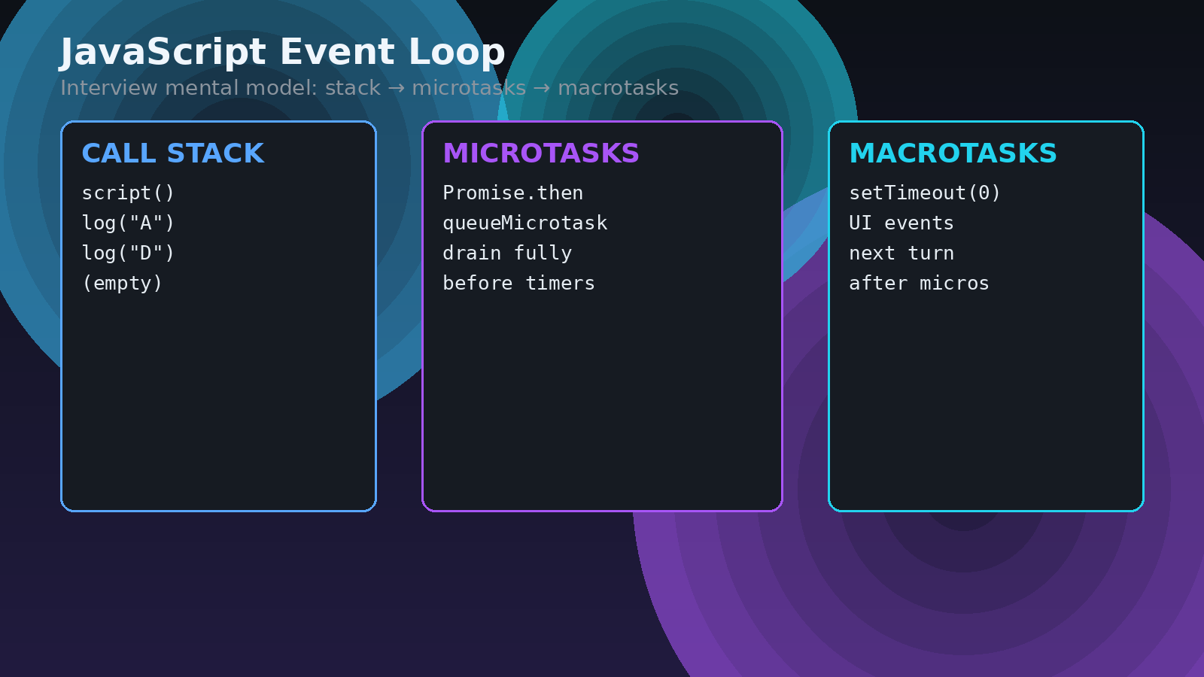Select the MACROTASKS heading
This screenshot has width=1204, height=677.
click(953, 153)
